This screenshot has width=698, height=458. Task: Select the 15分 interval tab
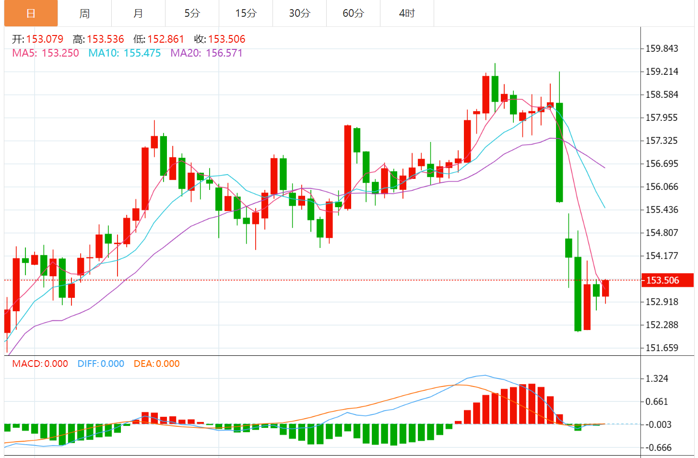246,13
